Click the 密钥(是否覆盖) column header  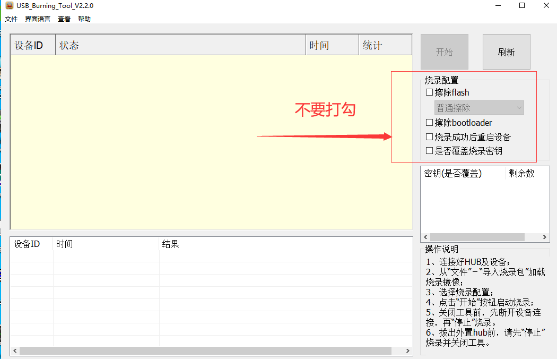pos(463,173)
